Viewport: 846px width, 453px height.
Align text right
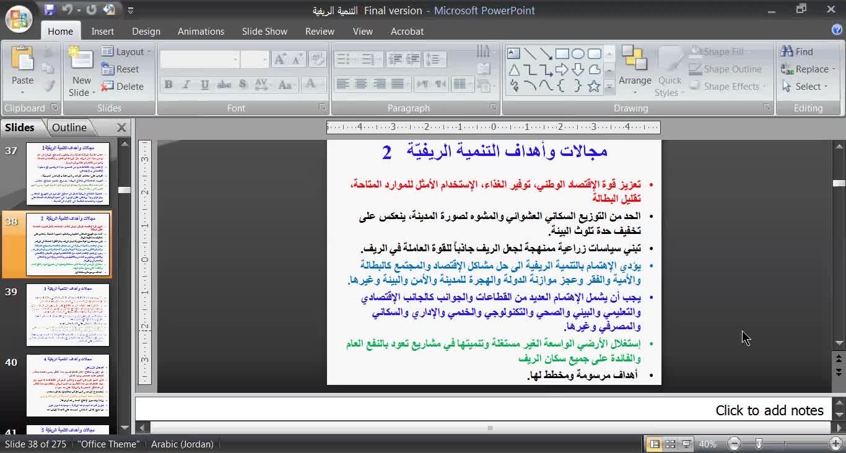(380, 84)
